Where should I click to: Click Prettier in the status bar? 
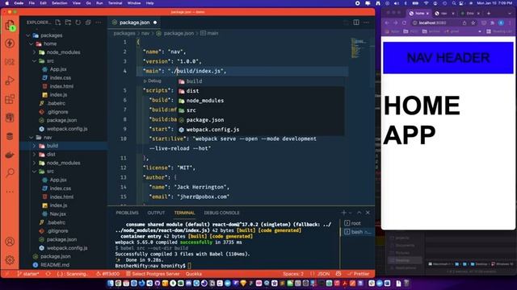pos(359,274)
